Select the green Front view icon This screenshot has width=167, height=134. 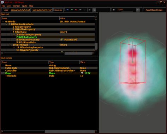coord(72,10)
